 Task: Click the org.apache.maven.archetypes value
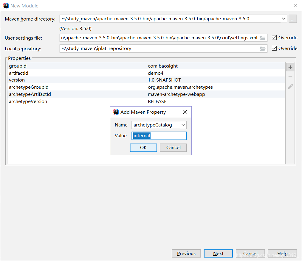180,87
